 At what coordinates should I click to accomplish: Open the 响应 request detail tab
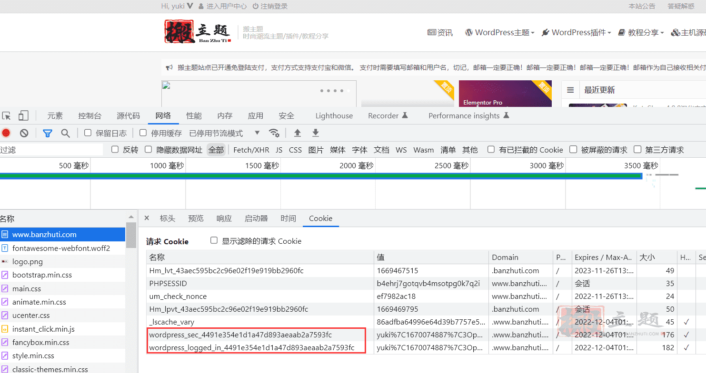[x=224, y=219]
